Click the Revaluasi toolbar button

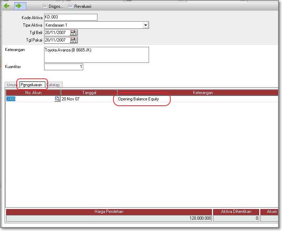click(x=80, y=6)
